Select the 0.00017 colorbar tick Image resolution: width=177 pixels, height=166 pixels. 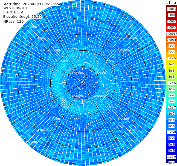172,34
